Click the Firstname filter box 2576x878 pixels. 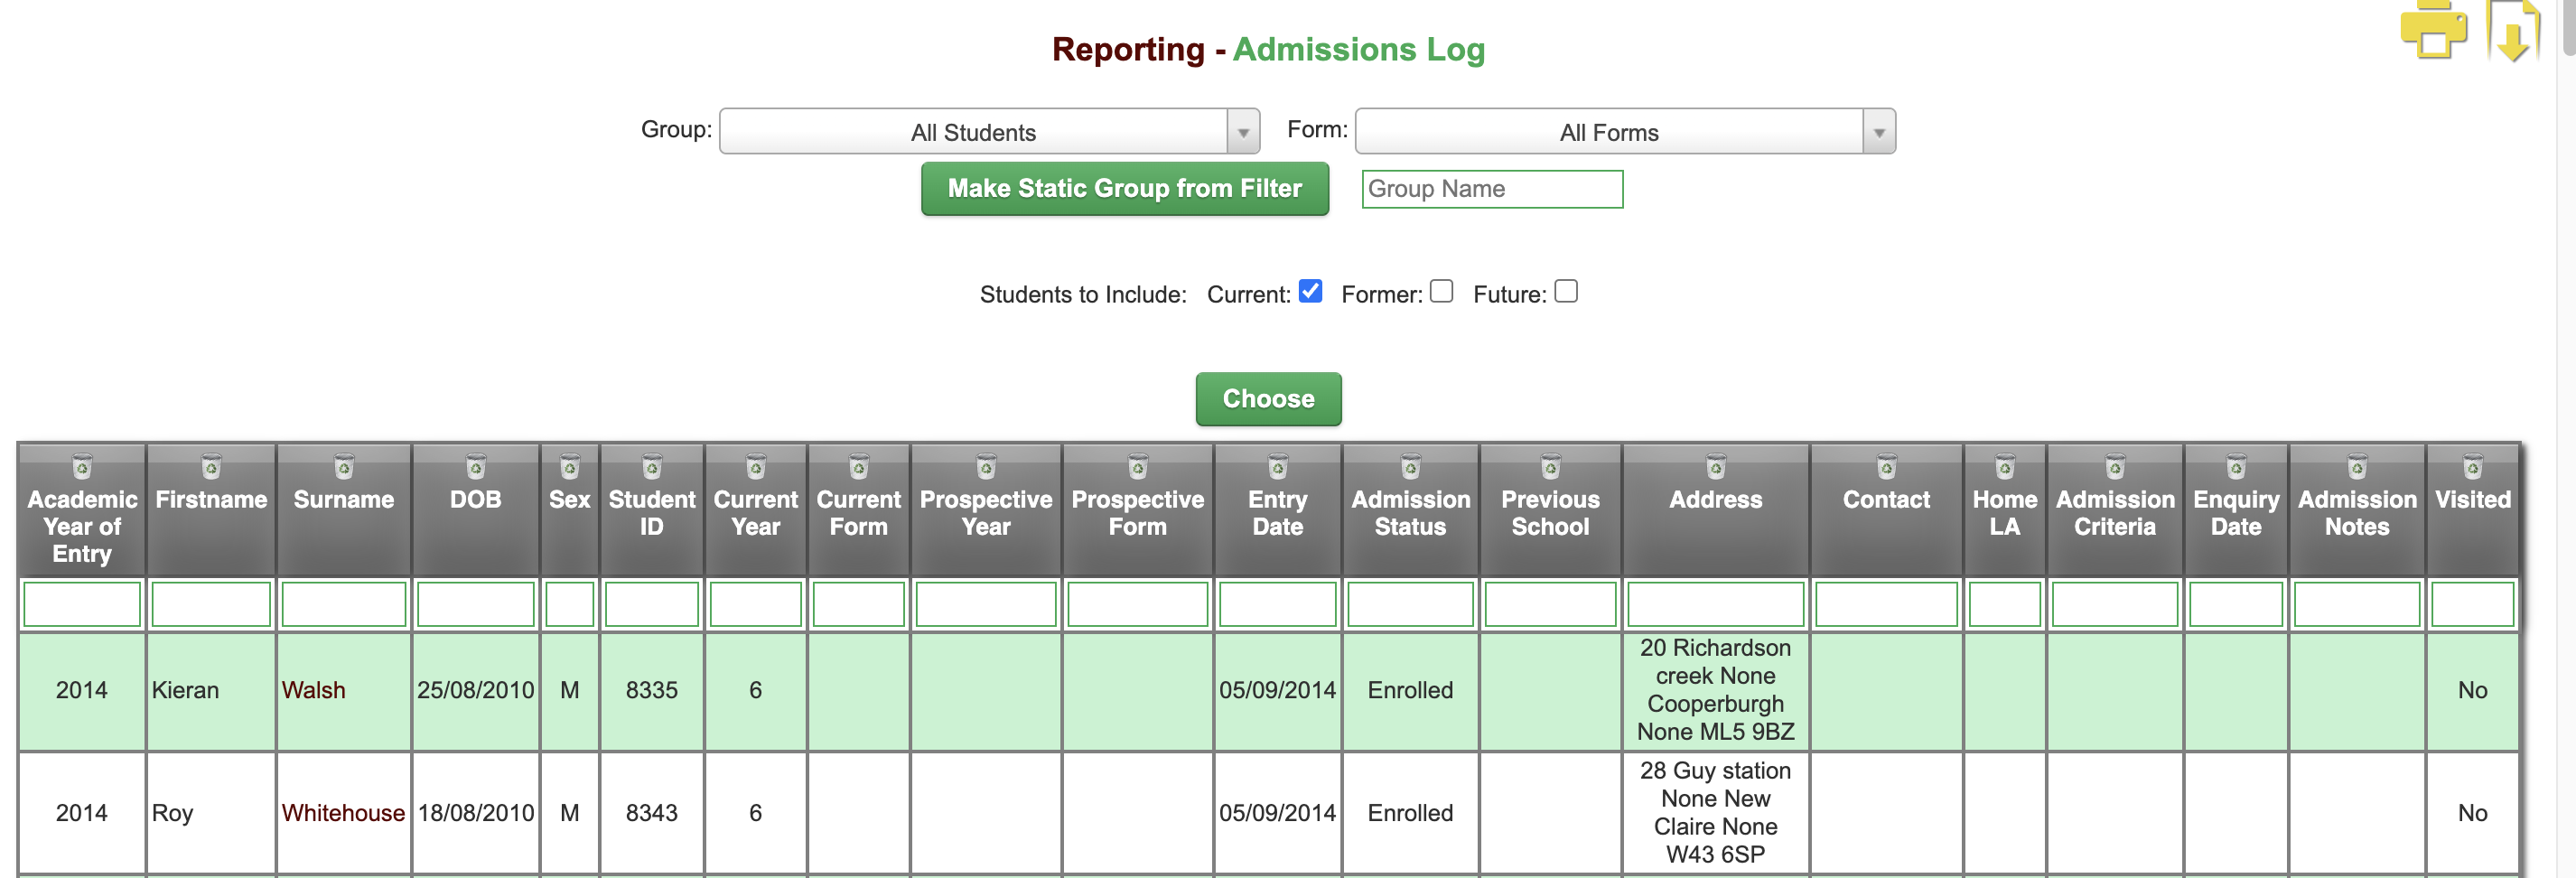click(211, 604)
